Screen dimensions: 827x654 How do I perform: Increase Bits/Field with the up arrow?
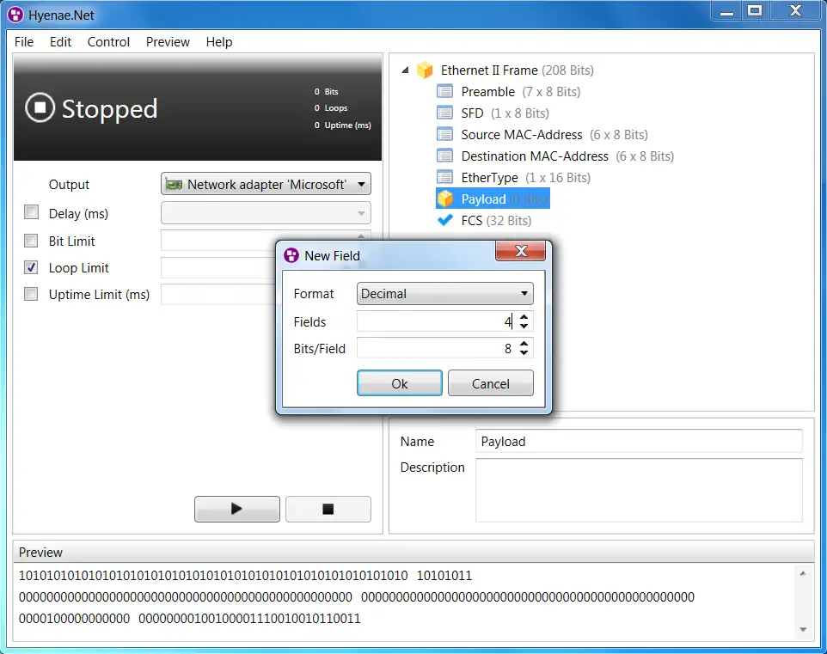coord(524,344)
